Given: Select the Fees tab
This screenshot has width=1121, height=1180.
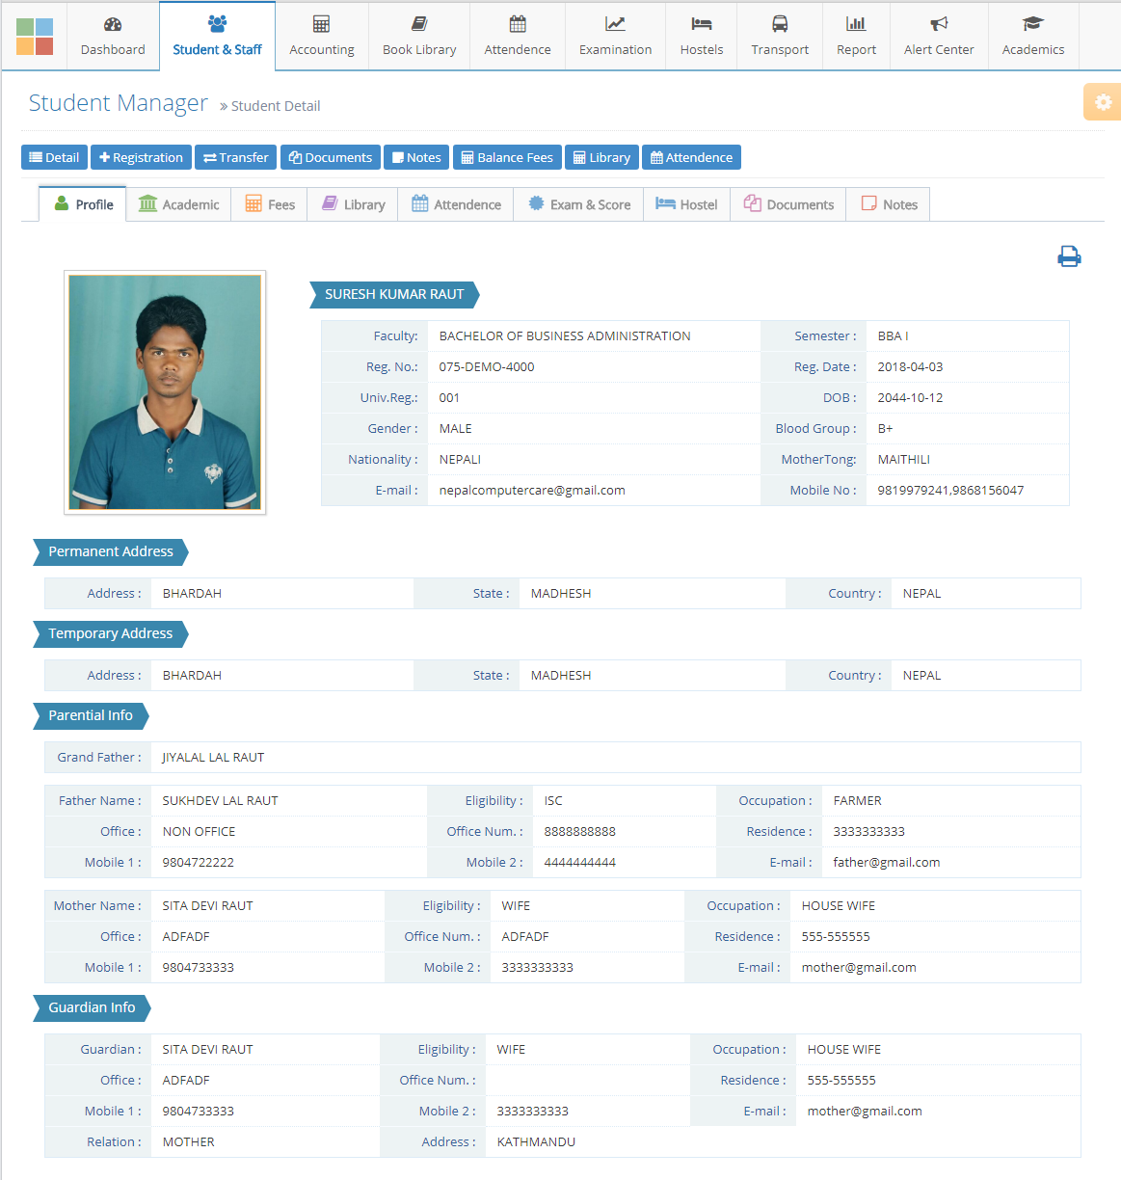Looking at the screenshot, I should 270,204.
